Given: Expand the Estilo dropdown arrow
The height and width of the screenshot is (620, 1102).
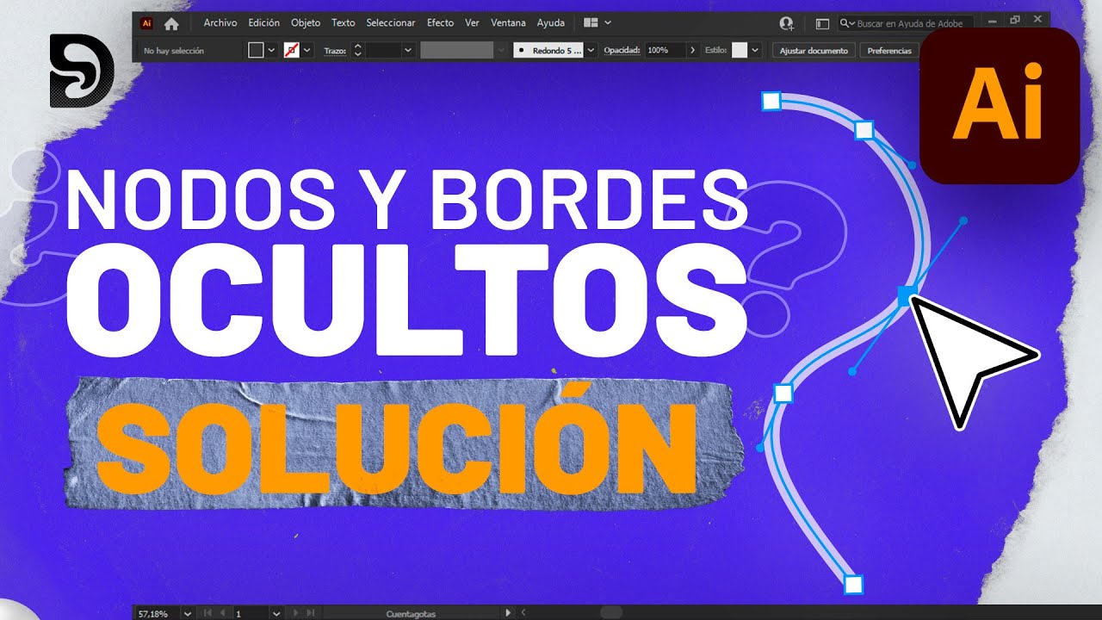Looking at the screenshot, I should 755,51.
